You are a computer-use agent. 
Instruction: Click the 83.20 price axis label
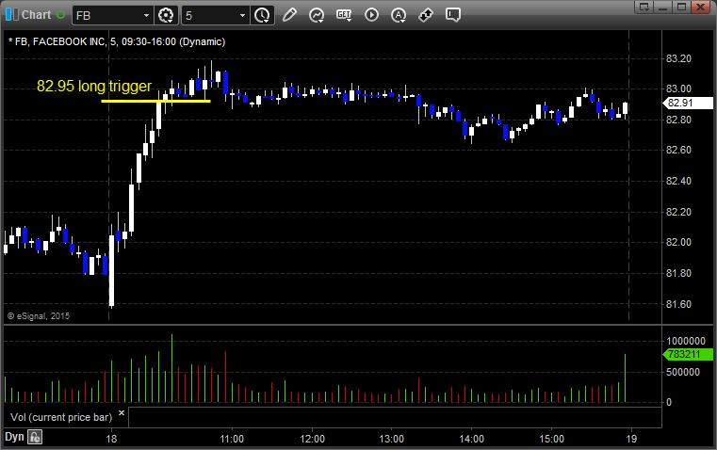(x=678, y=58)
